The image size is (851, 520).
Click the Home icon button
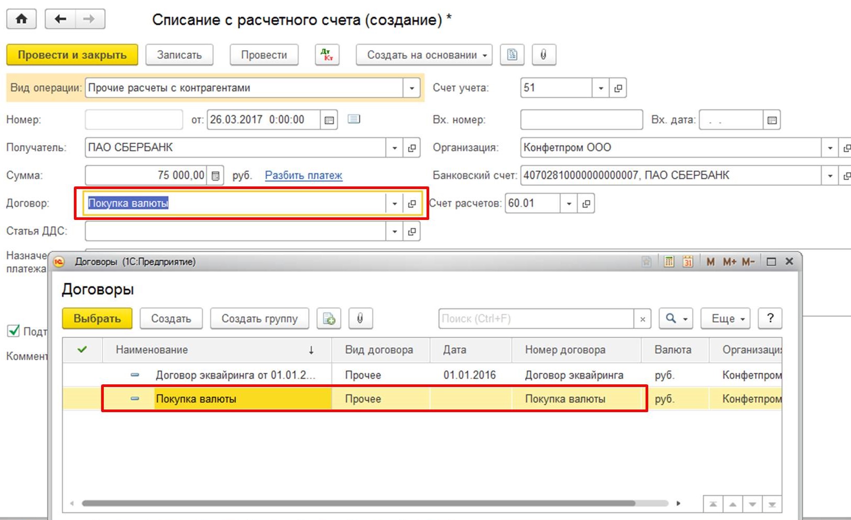pyautogui.click(x=21, y=19)
